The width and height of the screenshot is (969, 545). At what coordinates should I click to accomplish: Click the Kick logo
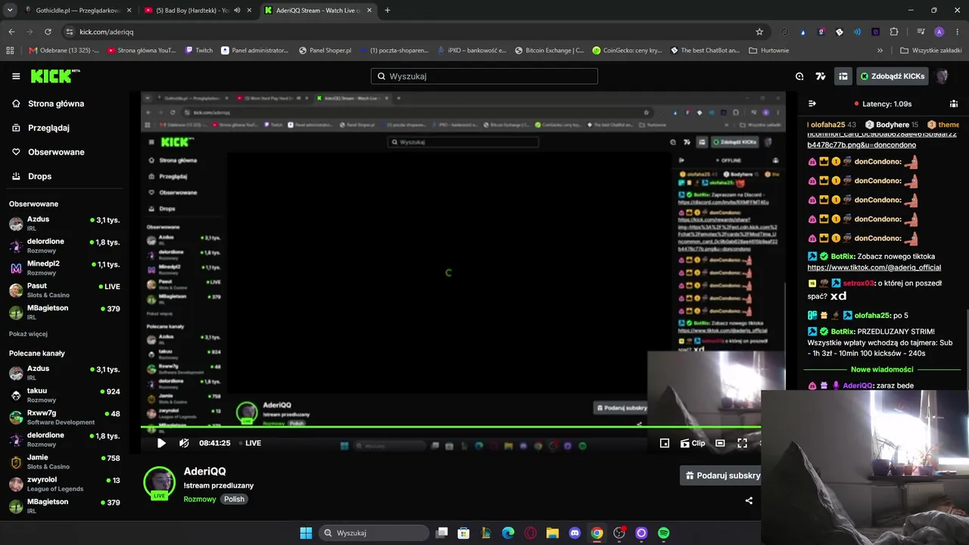(x=55, y=76)
